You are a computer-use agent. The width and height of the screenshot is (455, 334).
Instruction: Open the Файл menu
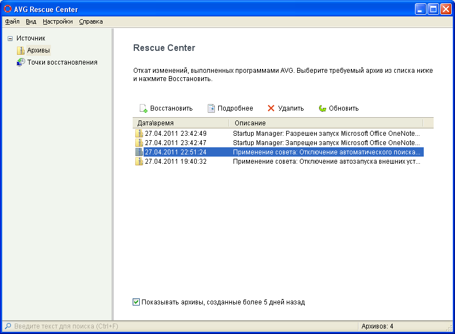tap(12, 21)
